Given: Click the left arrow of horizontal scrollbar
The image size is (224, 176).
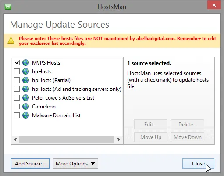Looking at the screenshot, I should tap(15, 140).
